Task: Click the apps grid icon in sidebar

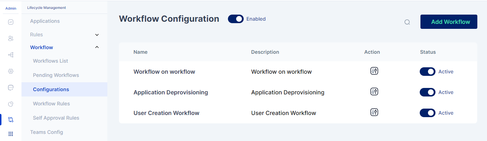Action: (x=11, y=134)
